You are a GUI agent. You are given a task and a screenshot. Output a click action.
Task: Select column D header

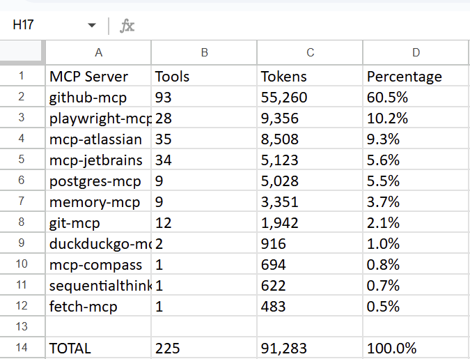(416, 52)
